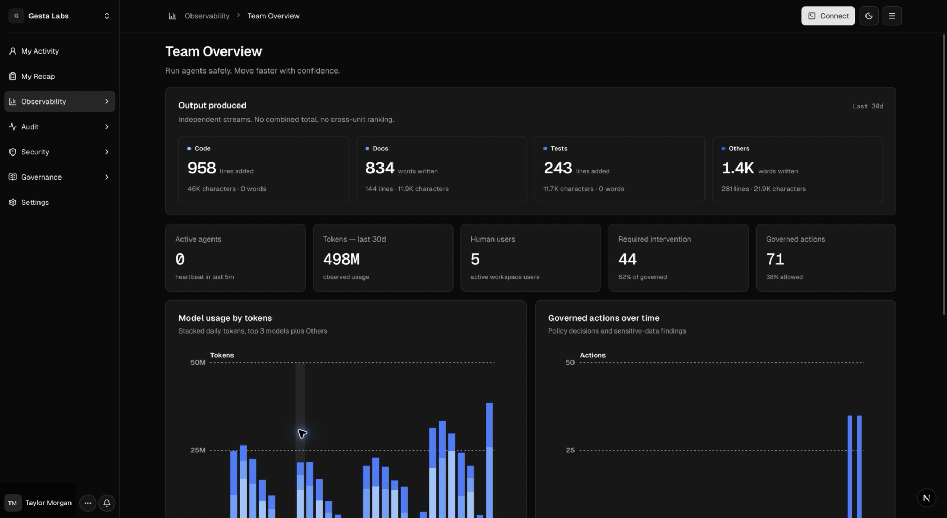Click the Active agents label
947x518 pixels.
(198, 239)
